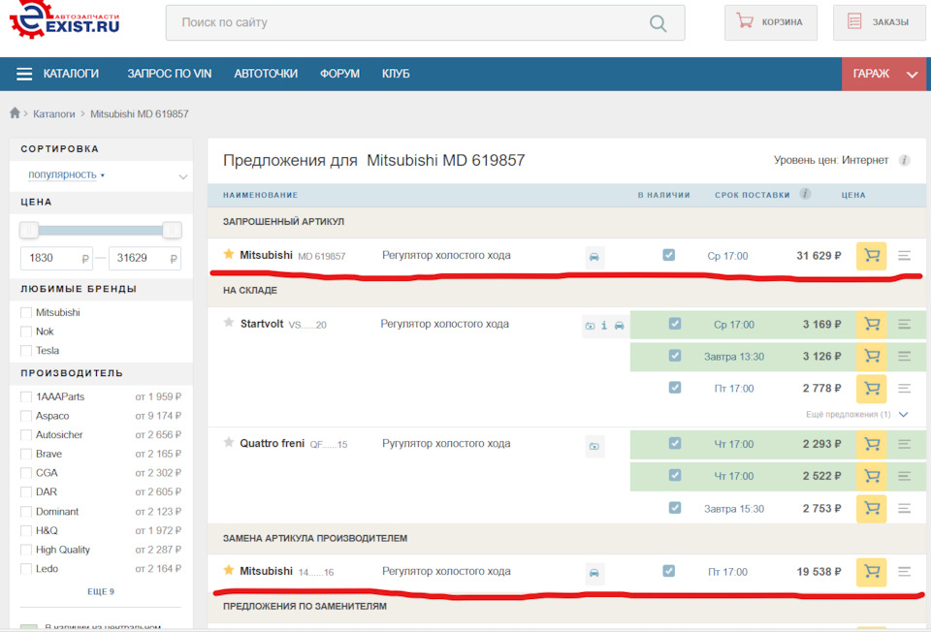Toggle favorite star for Mitsubishi 14...16
Viewport: 931px width, 632px height.
229,570
